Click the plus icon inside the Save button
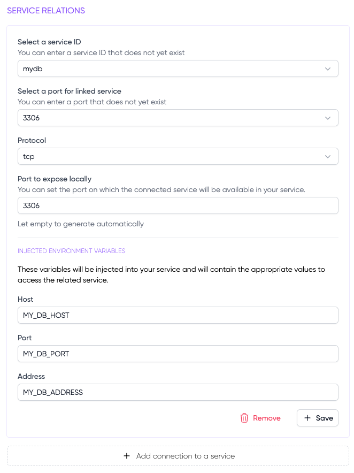The height and width of the screenshot is (473, 354). tap(307, 418)
